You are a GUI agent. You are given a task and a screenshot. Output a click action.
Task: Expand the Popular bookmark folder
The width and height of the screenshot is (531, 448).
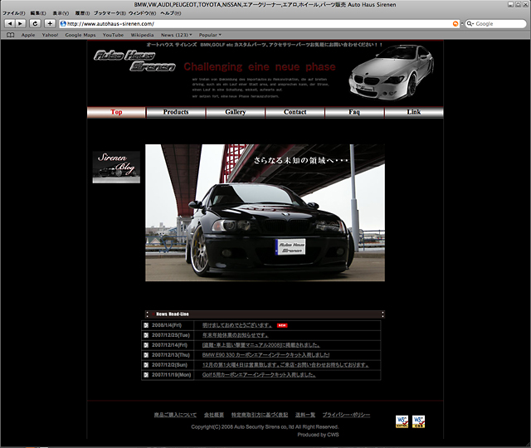210,35
